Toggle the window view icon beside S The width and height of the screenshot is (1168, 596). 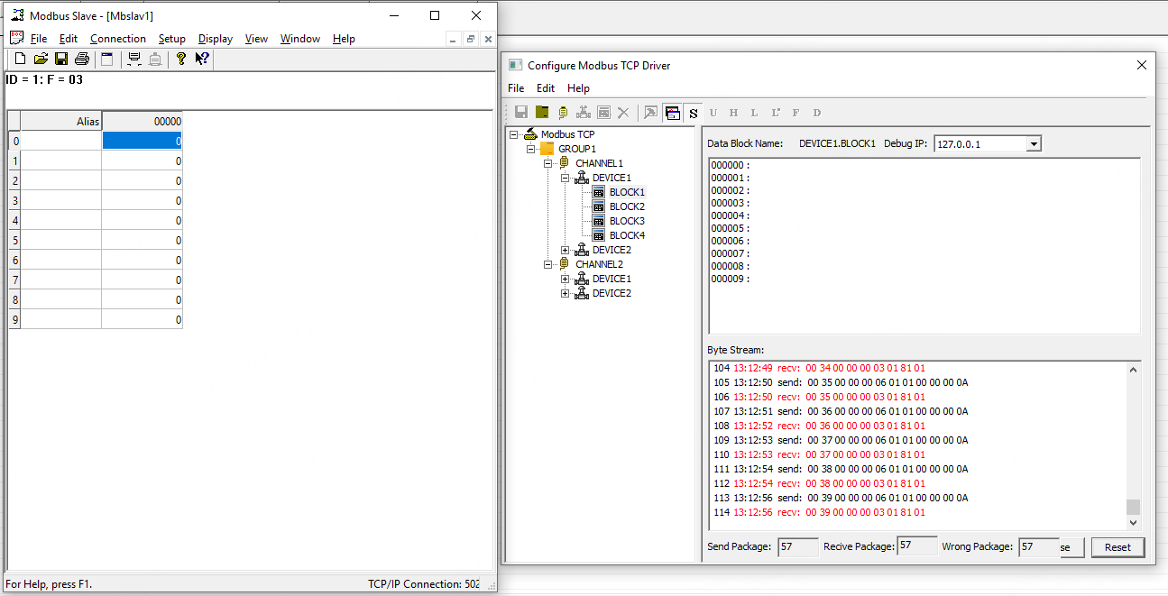(672, 113)
